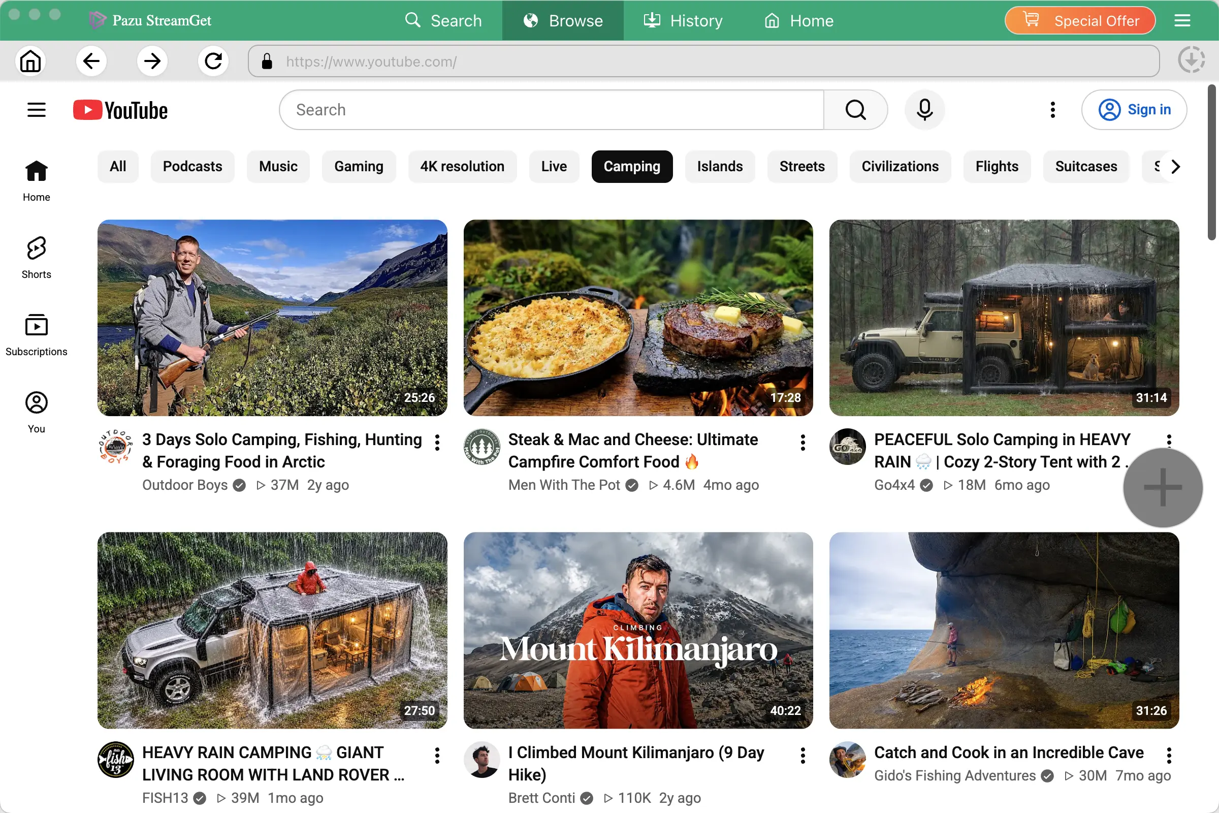Show more category chips with right chevron
The height and width of the screenshot is (813, 1219).
click(x=1175, y=167)
